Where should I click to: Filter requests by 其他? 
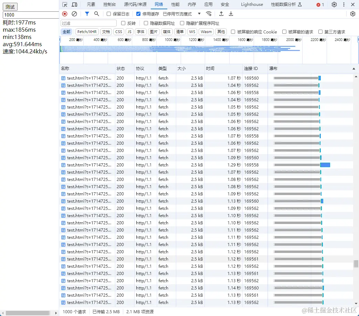(221, 32)
